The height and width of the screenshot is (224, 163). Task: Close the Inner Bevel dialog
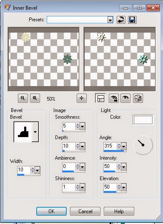pos(153,8)
